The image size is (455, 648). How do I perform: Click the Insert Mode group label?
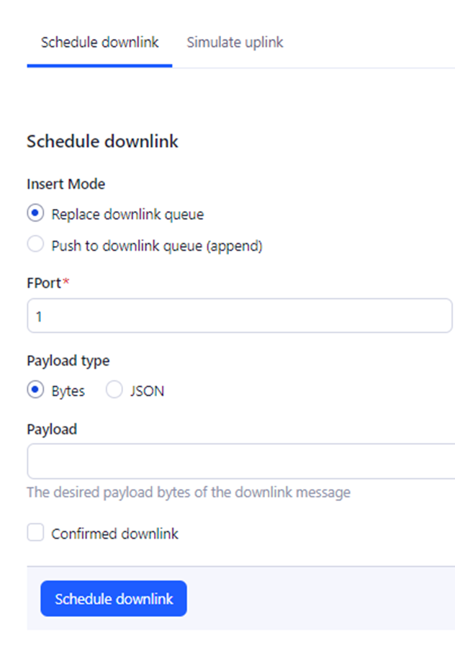pos(66,184)
